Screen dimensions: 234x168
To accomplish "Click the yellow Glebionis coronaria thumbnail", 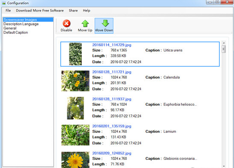I will click(75, 160).
